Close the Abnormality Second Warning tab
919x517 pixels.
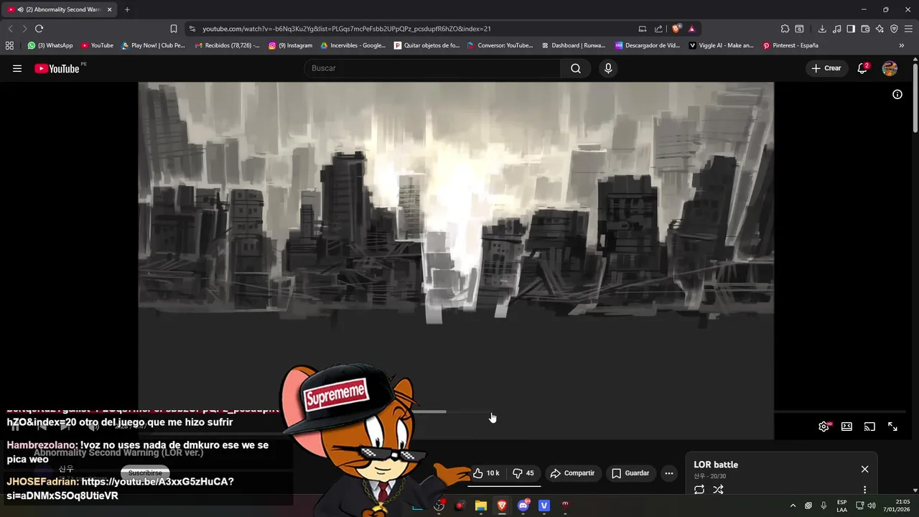[x=110, y=9]
